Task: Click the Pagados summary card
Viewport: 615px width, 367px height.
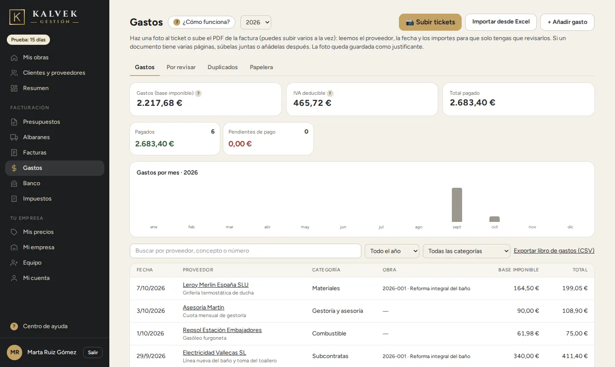Action: pyautogui.click(x=175, y=139)
